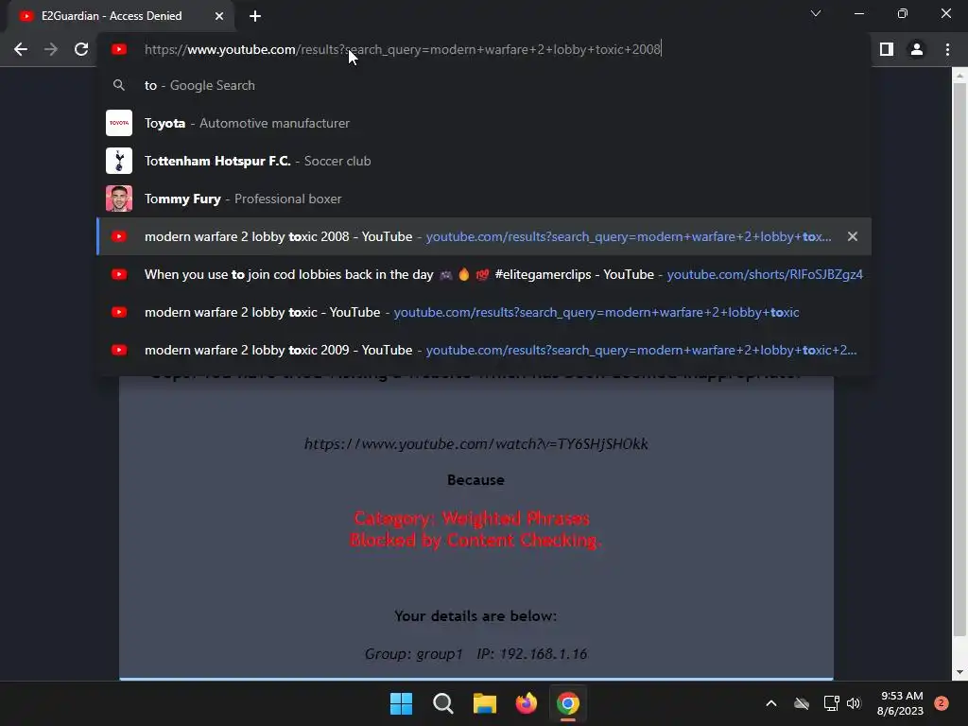Viewport: 968px width, 726px height.
Task: Select the Tommy Fury suggestion
Action: (x=484, y=199)
